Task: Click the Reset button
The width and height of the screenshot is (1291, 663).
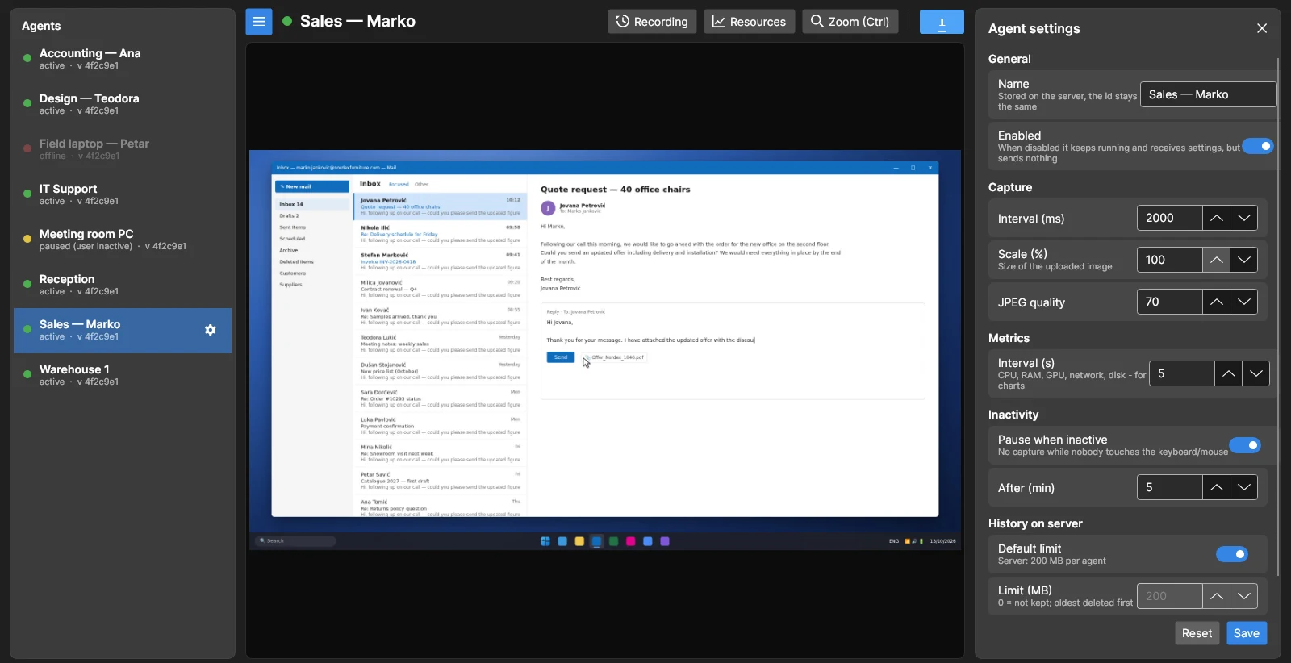Action: click(1197, 633)
